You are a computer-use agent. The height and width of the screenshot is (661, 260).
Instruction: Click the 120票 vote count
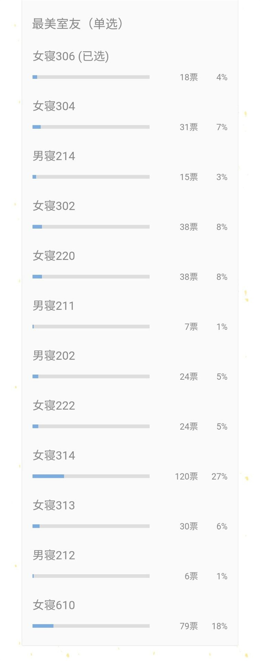(186, 476)
